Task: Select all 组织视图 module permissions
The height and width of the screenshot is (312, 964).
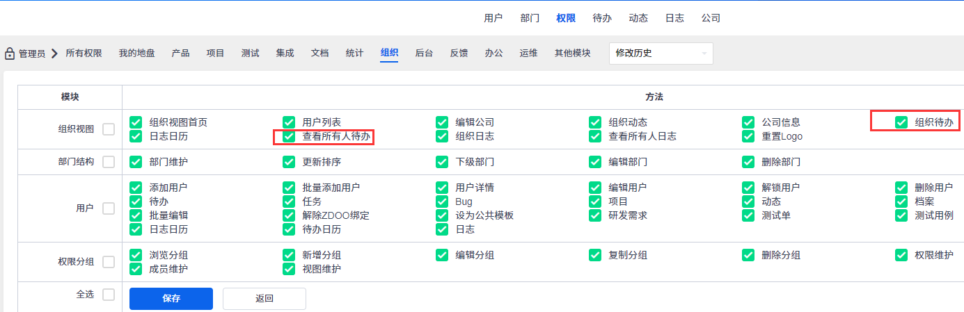Action: click(x=109, y=129)
